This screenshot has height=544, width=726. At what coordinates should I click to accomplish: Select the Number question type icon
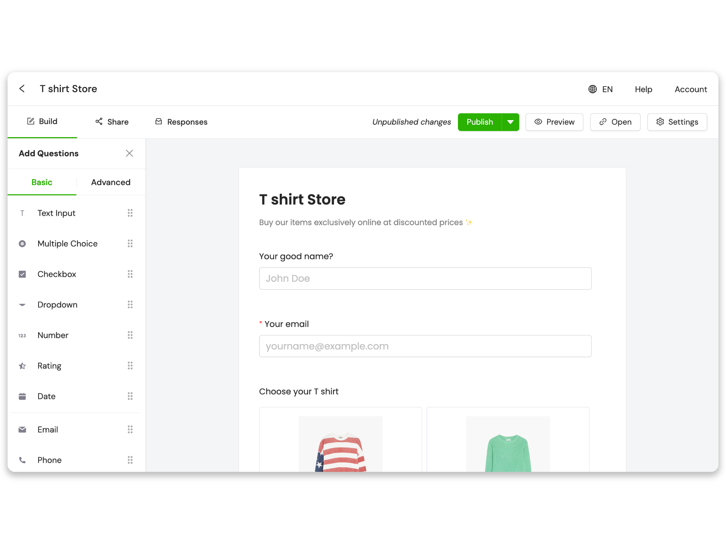click(x=22, y=335)
